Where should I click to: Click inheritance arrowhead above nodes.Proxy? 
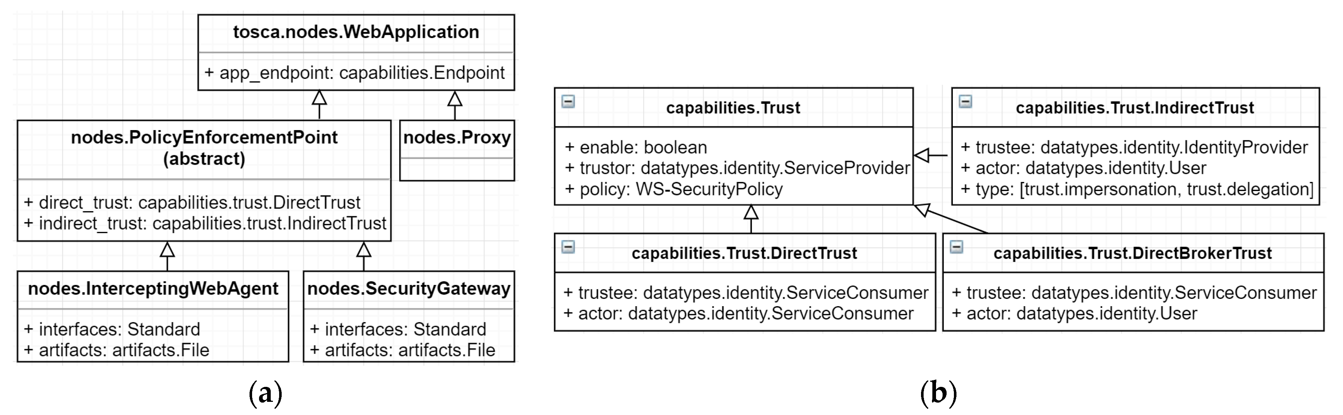pyautogui.click(x=454, y=99)
